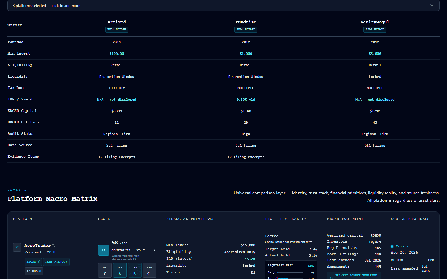Click the Current freshness status dot
Screen dimensions: 447x279
tap(392, 246)
